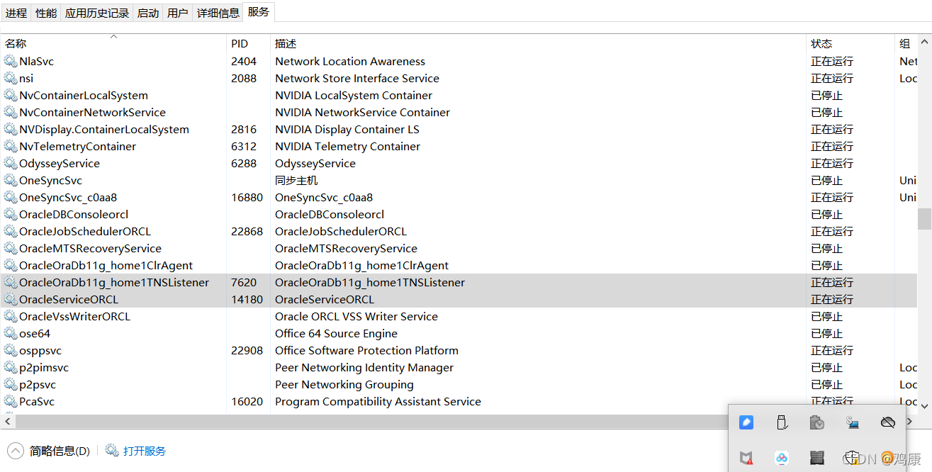Switch to the 进程 tab
This screenshot has height=472, width=932.
(x=16, y=13)
